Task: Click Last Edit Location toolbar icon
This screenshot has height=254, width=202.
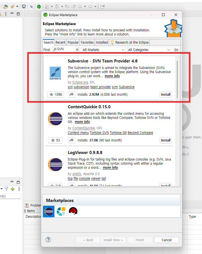Action: [67, 7]
